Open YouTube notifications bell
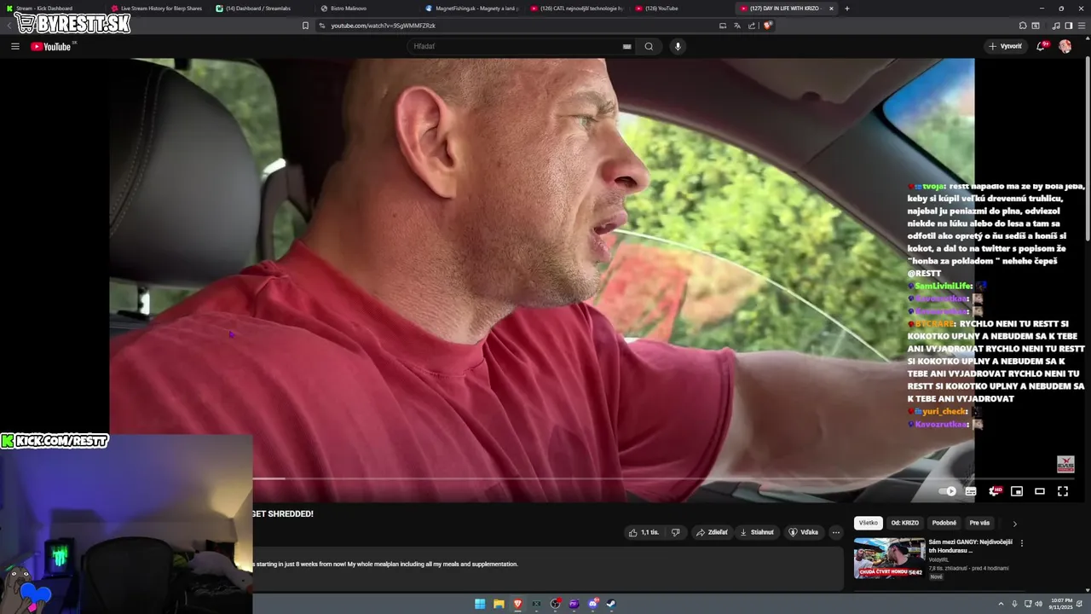 coord(1041,46)
